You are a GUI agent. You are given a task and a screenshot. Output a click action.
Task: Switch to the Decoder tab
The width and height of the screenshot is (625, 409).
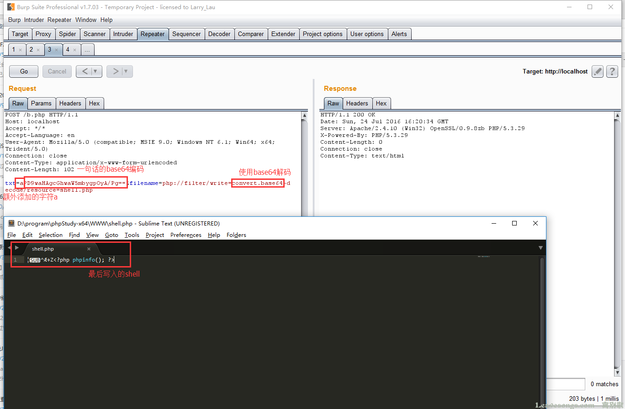219,34
